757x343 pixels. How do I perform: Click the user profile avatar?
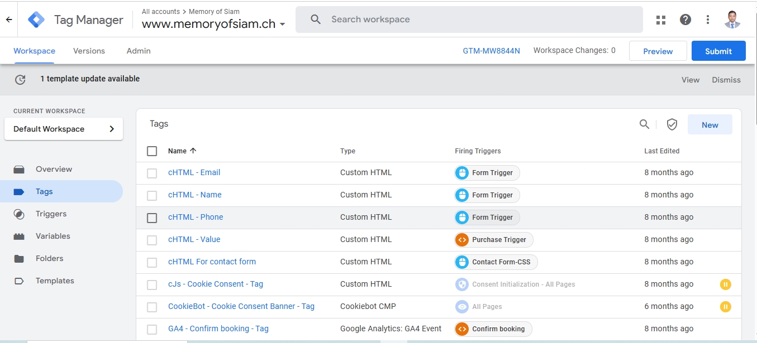[x=732, y=20]
